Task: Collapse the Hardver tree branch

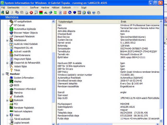Action: tap(3, 74)
